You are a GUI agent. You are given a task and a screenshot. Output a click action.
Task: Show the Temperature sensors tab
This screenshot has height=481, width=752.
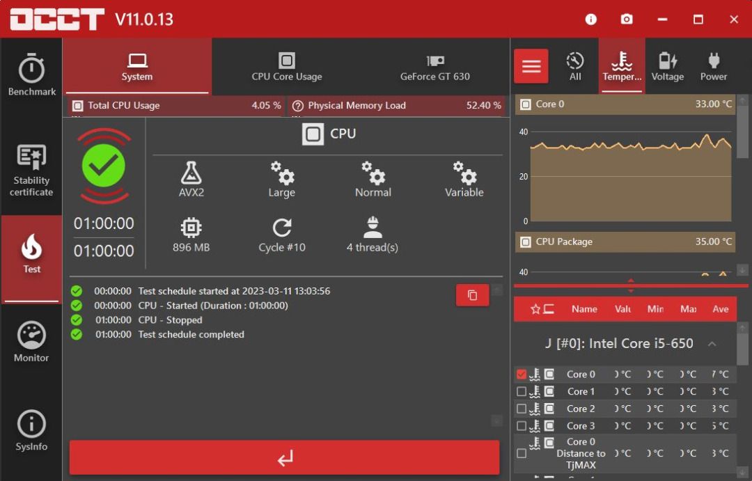click(x=622, y=66)
